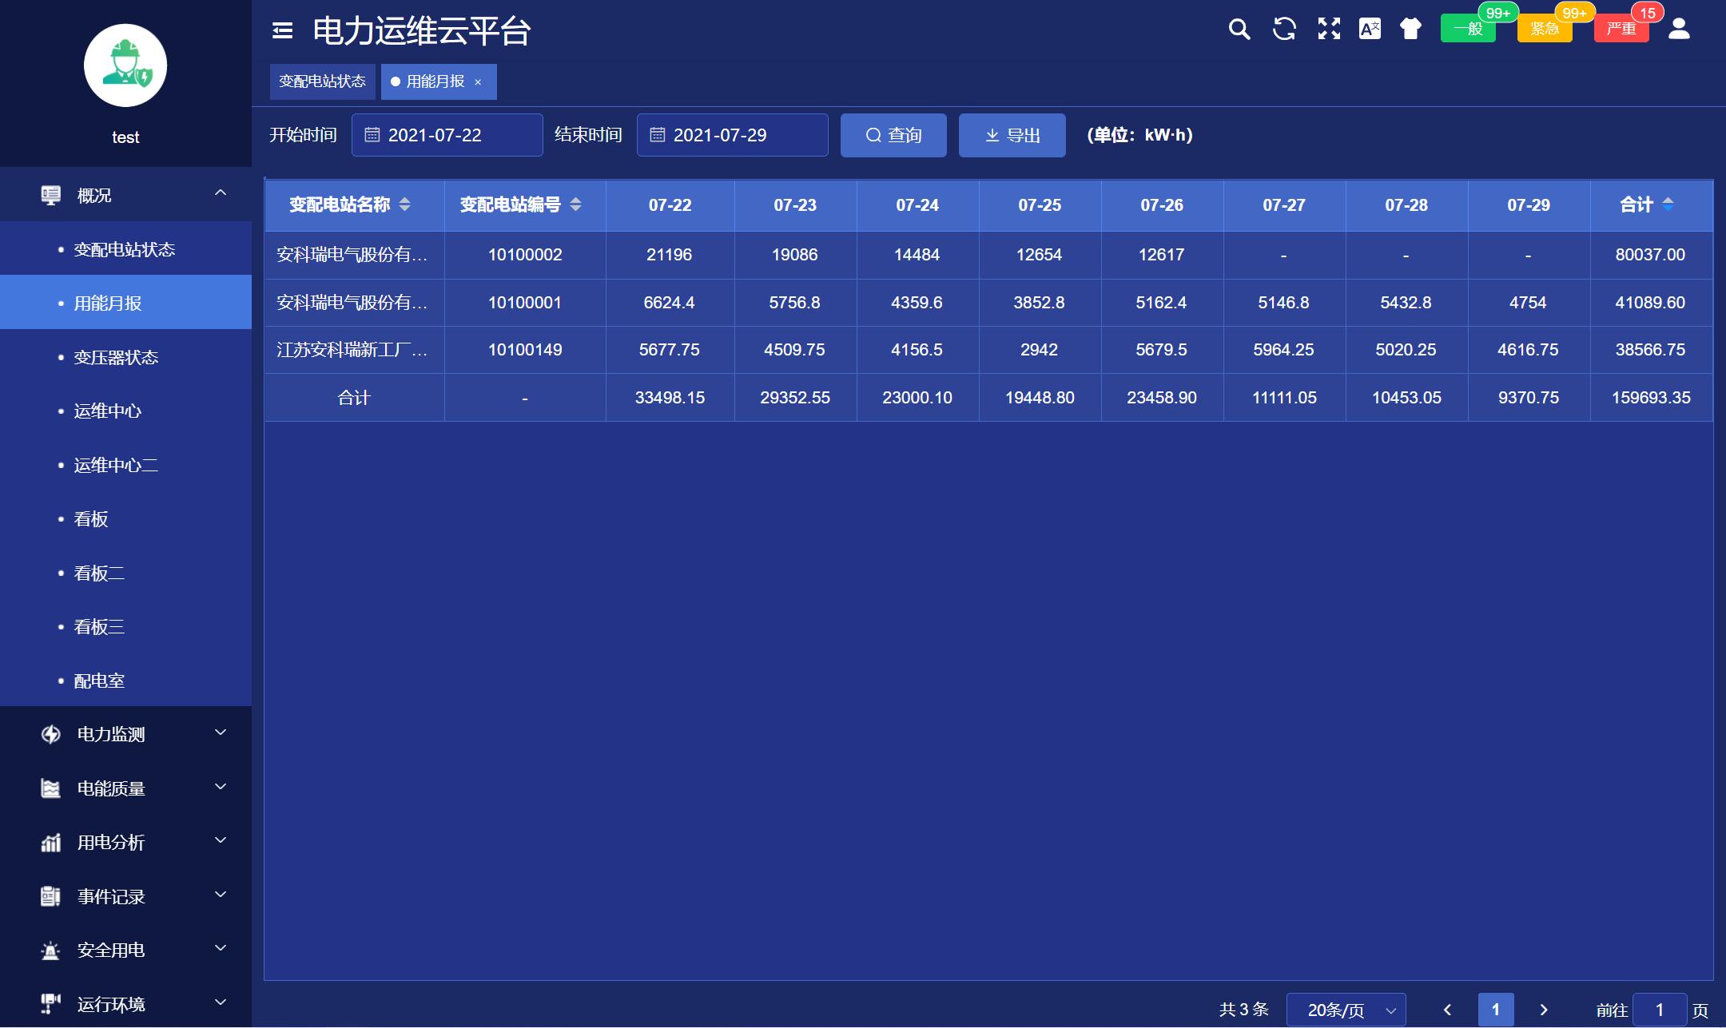
Task: Click the 导出 export button
Action: pyautogui.click(x=1012, y=135)
